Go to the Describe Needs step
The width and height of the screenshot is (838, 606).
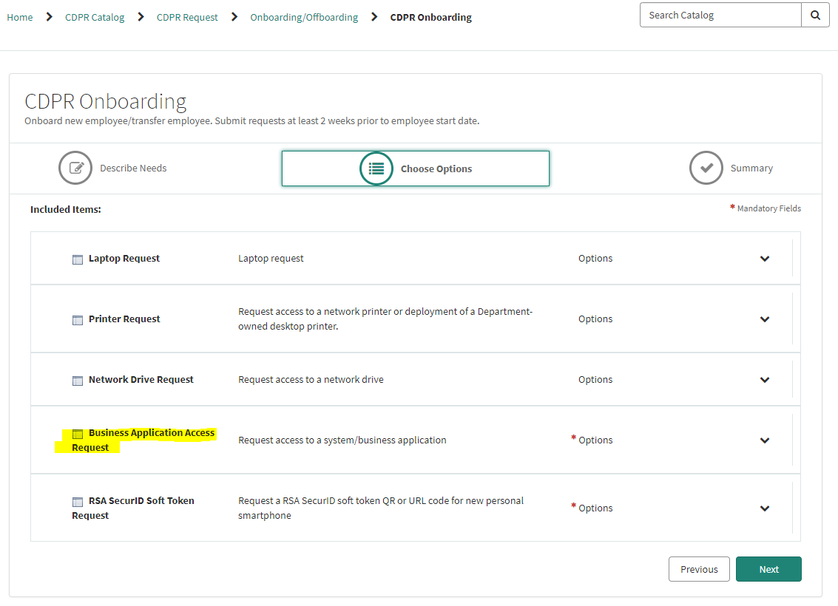click(x=133, y=168)
